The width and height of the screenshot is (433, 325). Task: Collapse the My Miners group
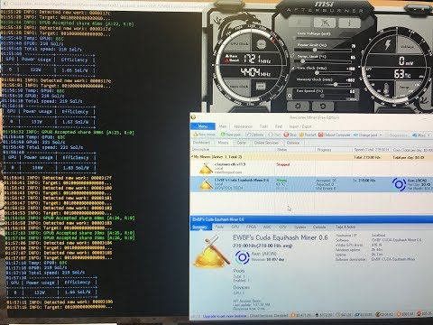(x=192, y=156)
